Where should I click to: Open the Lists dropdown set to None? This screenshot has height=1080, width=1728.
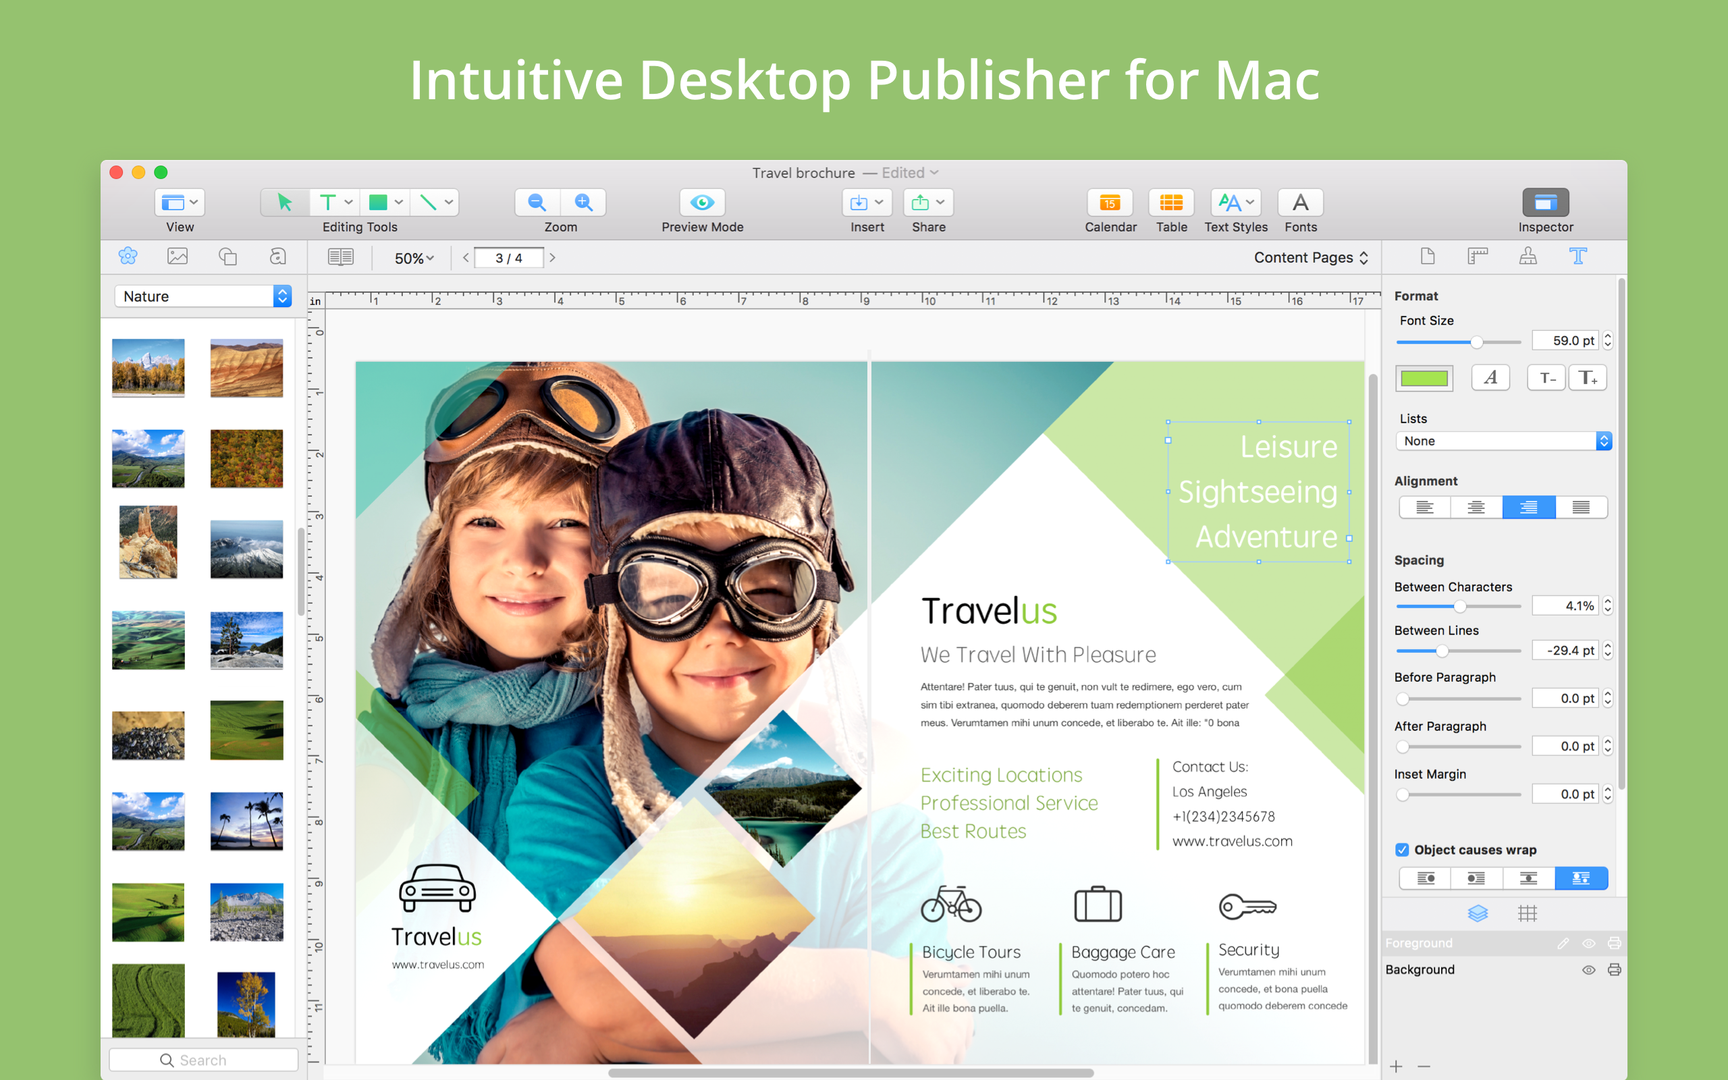coord(1503,441)
